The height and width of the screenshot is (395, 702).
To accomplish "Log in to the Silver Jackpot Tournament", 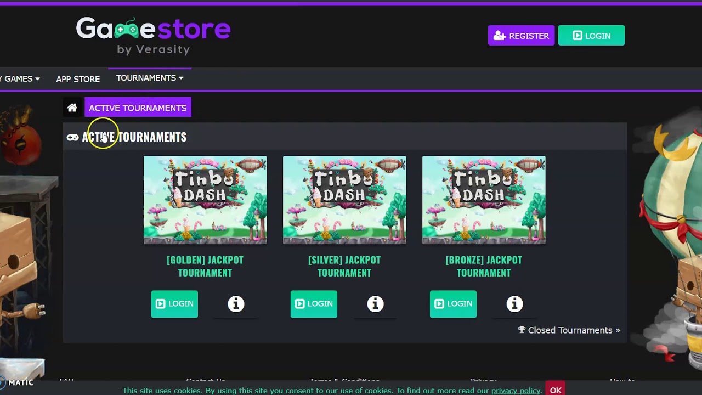I will point(314,304).
